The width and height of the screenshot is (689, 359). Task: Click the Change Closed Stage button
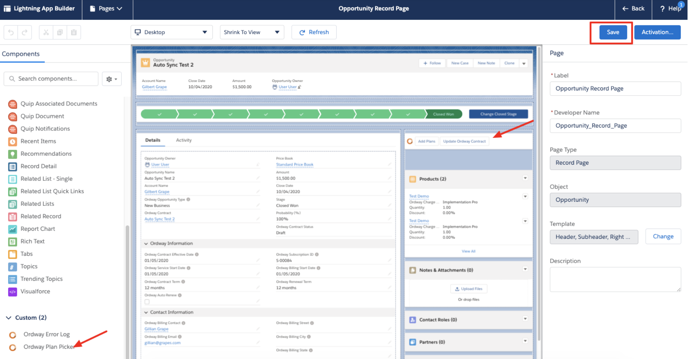pos(498,114)
